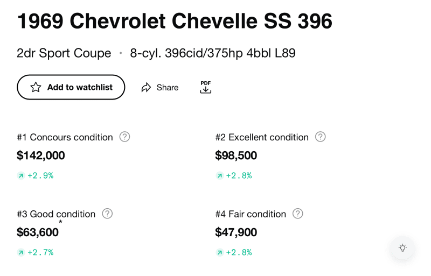Open help for #2 Excellent condition
This screenshot has height=276, width=431.
(x=320, y=137)
